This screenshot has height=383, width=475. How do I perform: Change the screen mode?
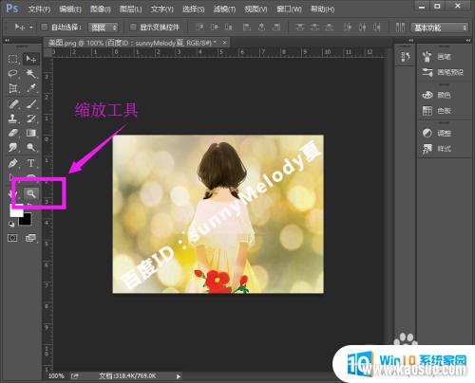tap(31, 238)
